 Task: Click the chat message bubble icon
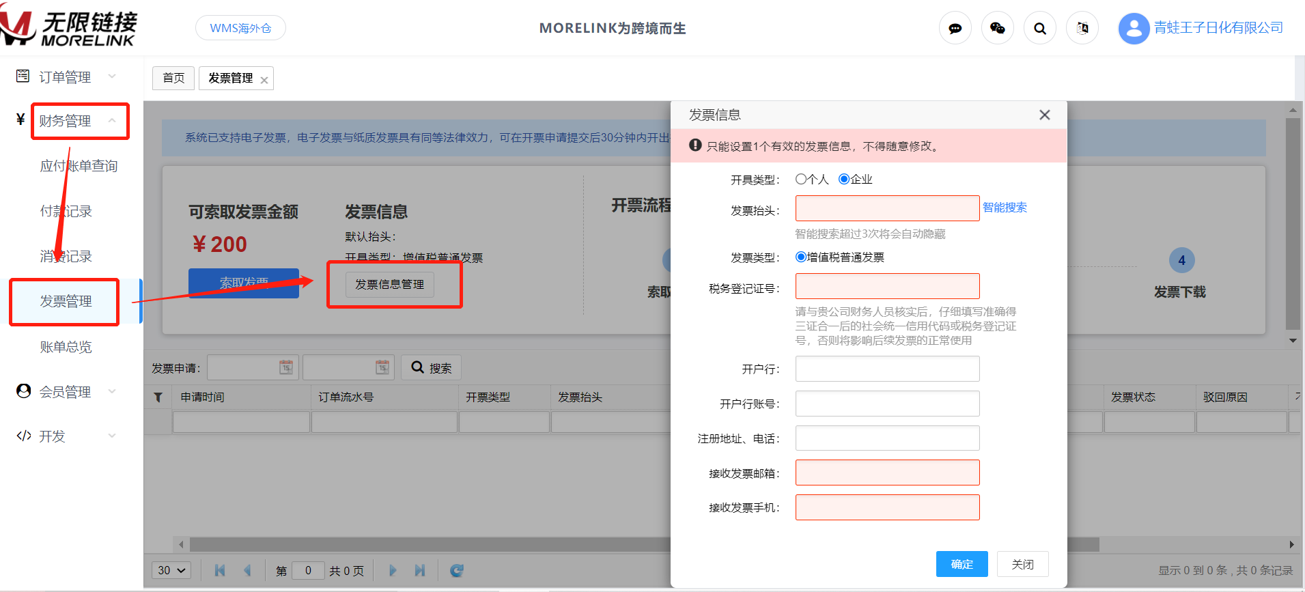(x=955, y=29)
